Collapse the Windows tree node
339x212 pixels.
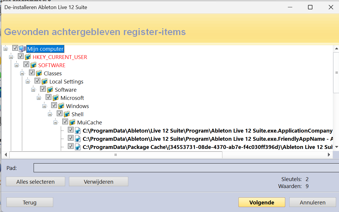click(x=44, y=106)
